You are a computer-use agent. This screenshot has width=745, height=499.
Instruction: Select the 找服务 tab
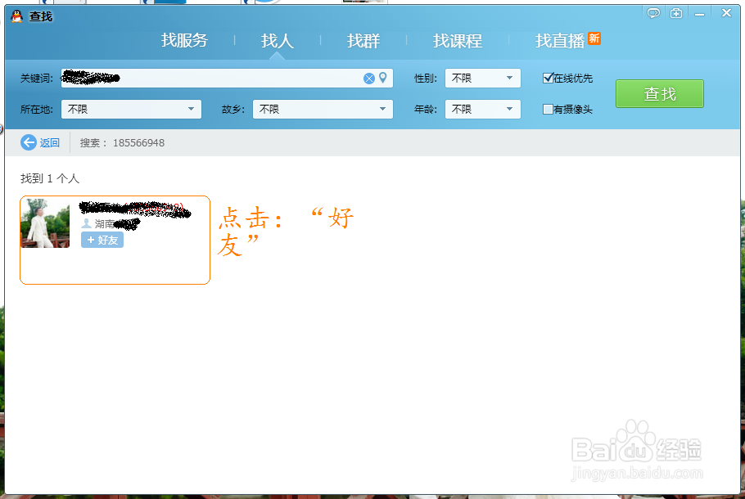tap(184, 41)
